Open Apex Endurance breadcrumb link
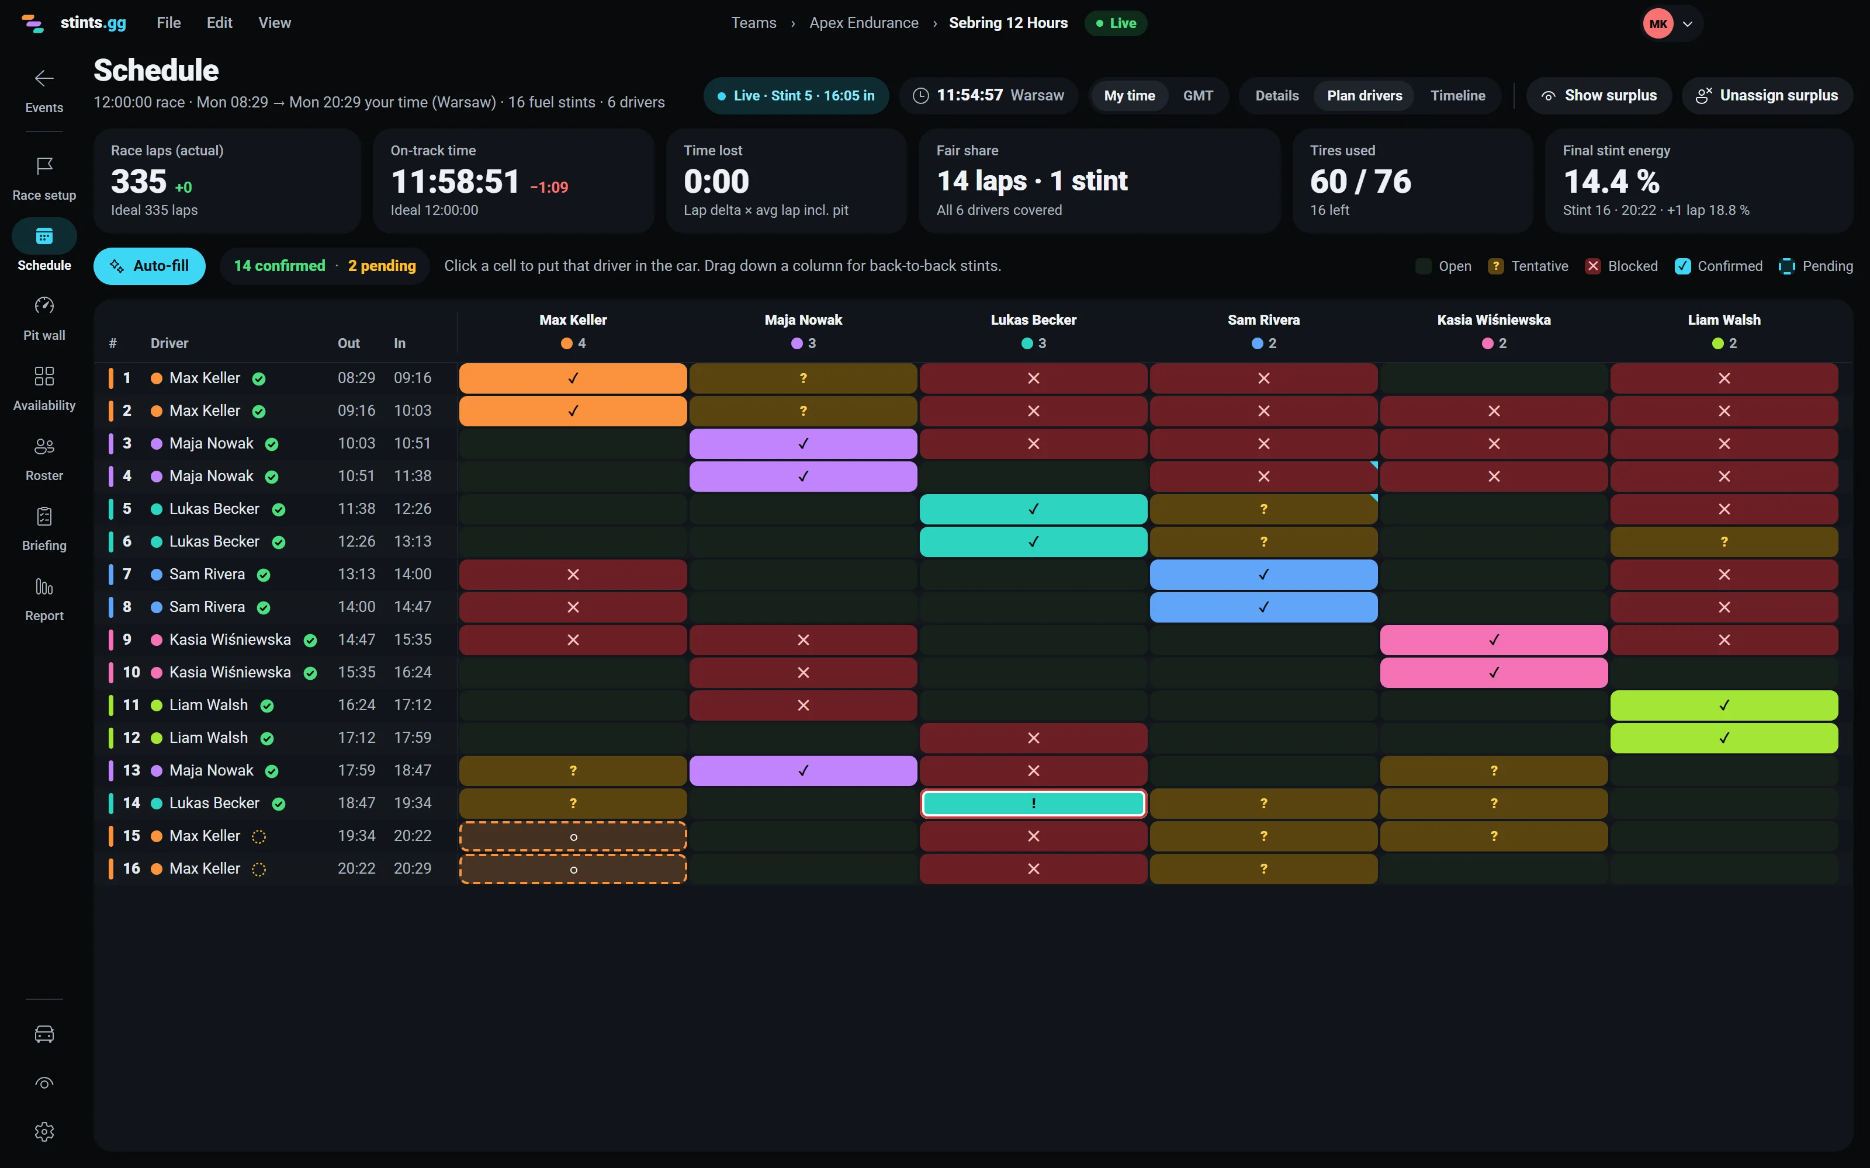The image size is (1870, 1168). click(x=864, y=23)
